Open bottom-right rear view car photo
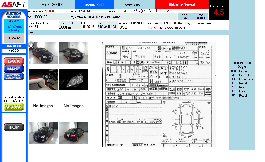Image resolution: width=265 pixels, height=162 pixels. [x=74, y=132]
